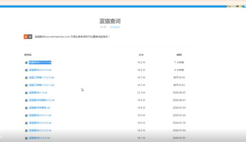Screen dimensions: 246x142
Task: Click the 文件名 column header
Action: pyautogui.click(x=28, y=55)
